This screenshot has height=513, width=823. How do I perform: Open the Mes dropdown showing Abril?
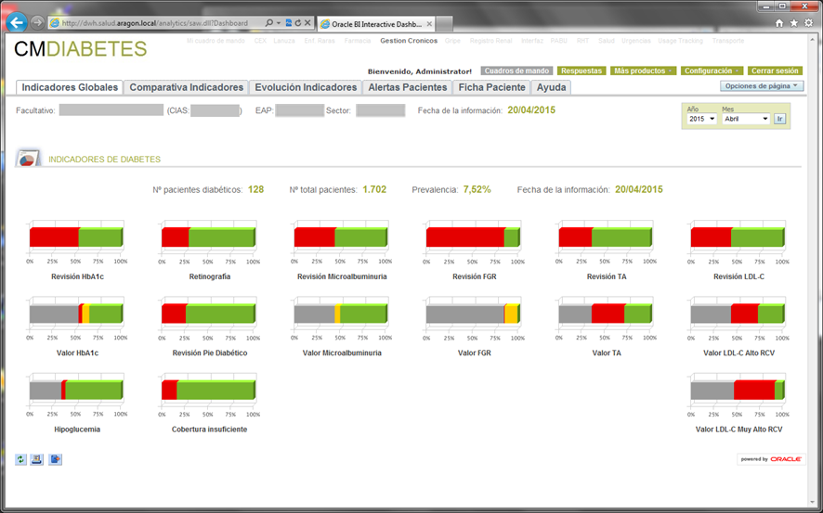point(746,119)
